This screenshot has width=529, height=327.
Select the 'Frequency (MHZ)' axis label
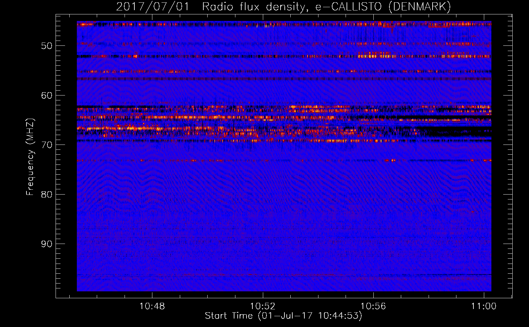click(x=30, y=157)
